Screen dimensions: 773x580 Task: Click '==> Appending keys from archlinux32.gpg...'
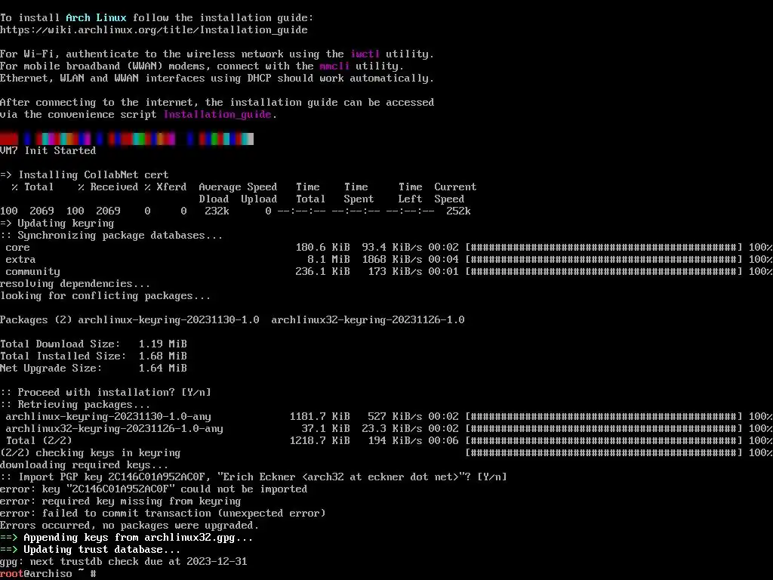[127, 538]
